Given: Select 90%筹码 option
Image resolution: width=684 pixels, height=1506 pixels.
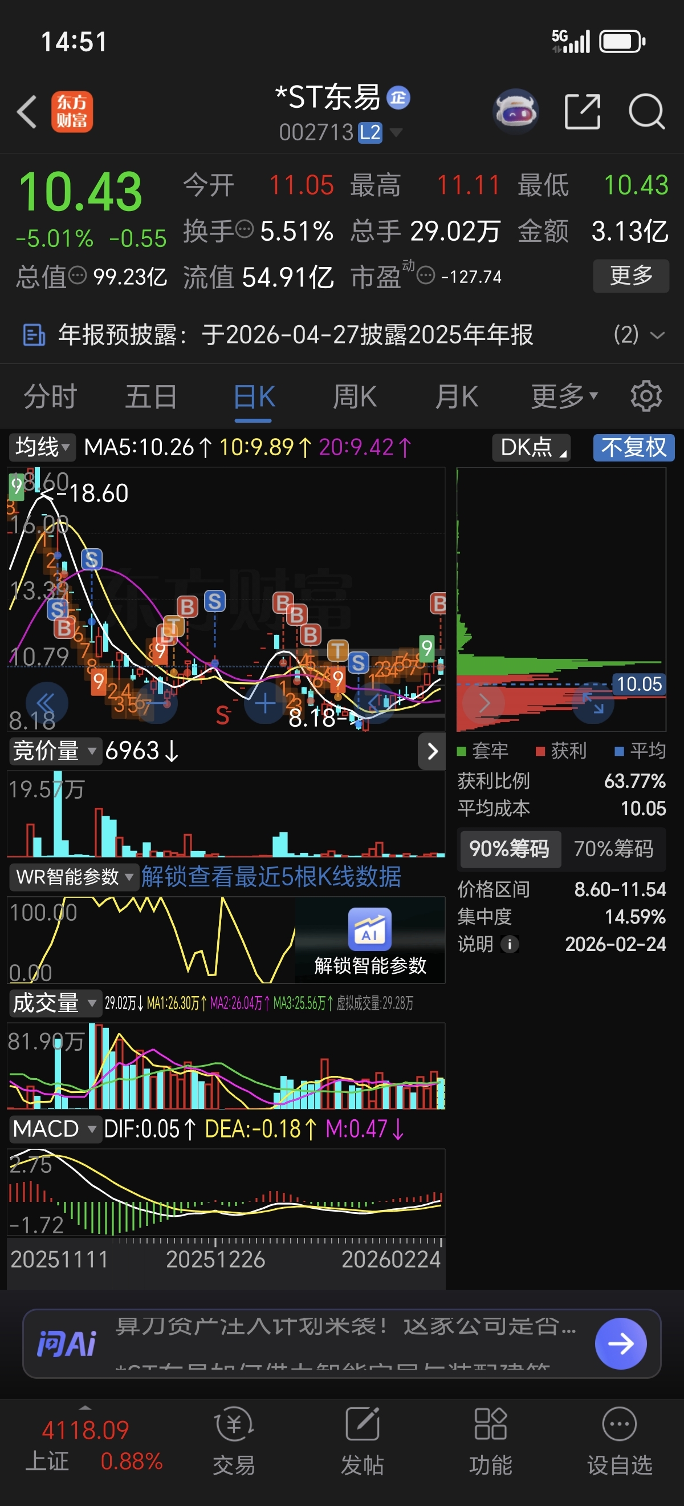Looking at the screenshot, I should click(510, 848).
